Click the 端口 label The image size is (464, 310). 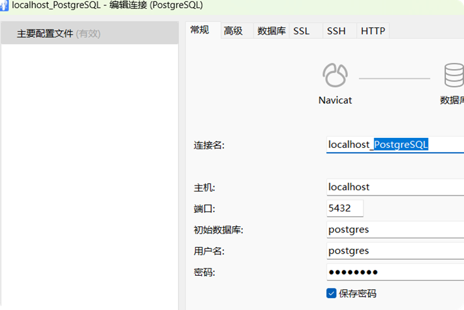click(x=205, y=209)
